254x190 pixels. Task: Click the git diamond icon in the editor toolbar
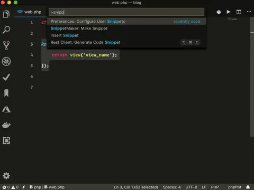pos(219,12)
